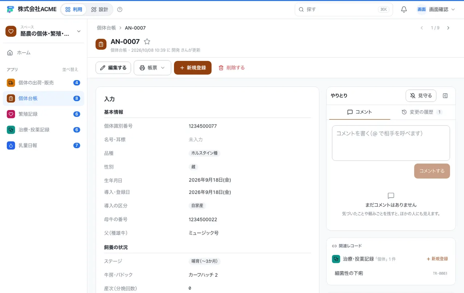464x293 pixels.
Task: Click 個体識別番号 value 1234500077
Action: point(203,126)
